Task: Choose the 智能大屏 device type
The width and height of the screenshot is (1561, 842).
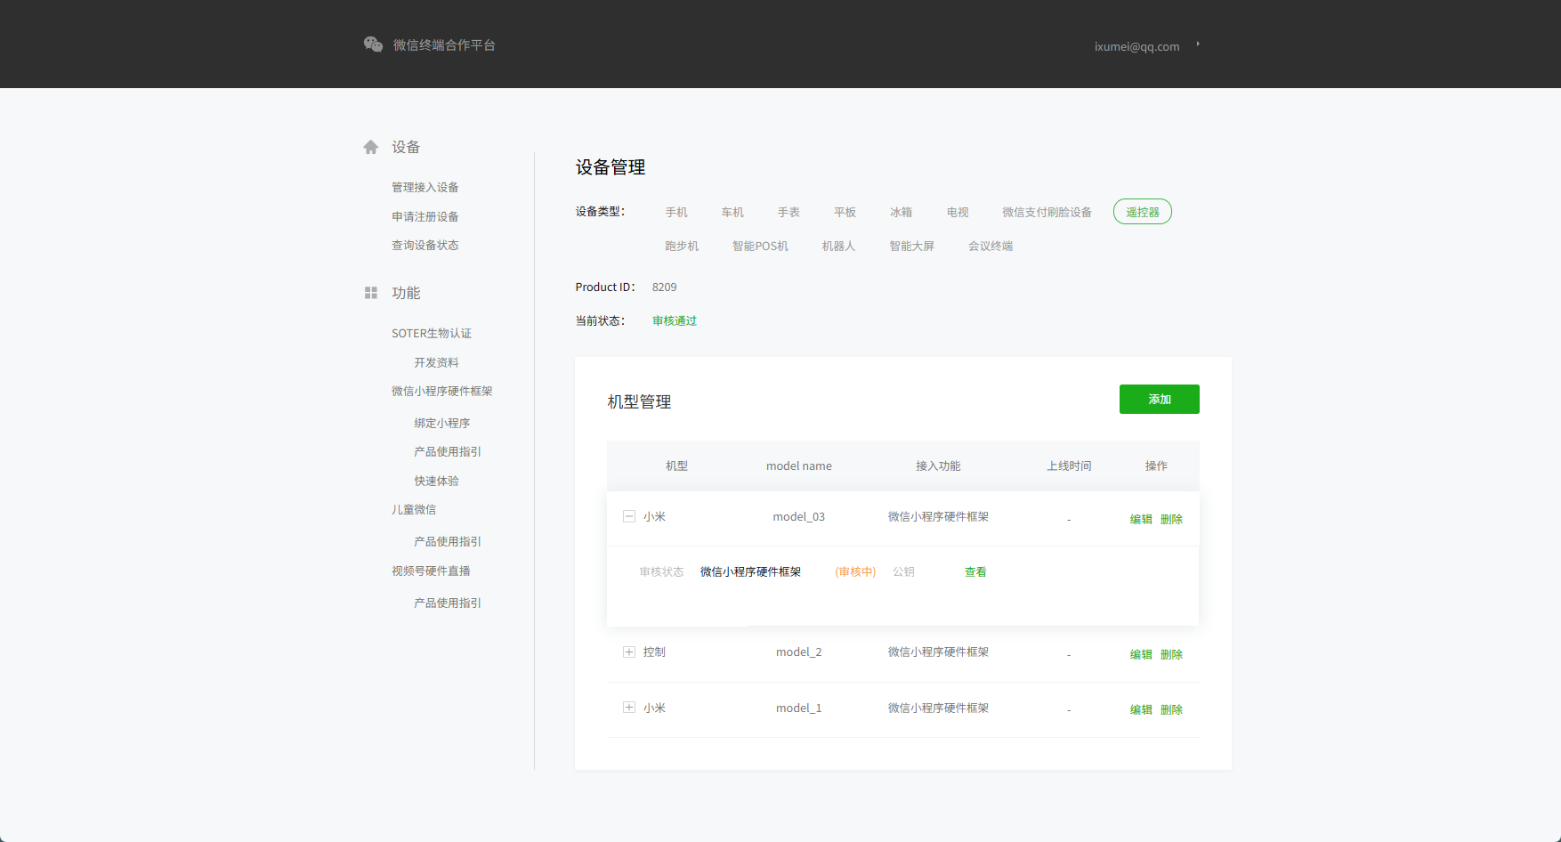Action: click(x=911, y=246)
